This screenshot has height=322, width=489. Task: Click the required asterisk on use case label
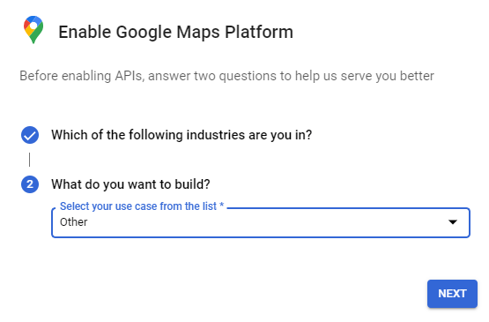[x=222, y=205]
